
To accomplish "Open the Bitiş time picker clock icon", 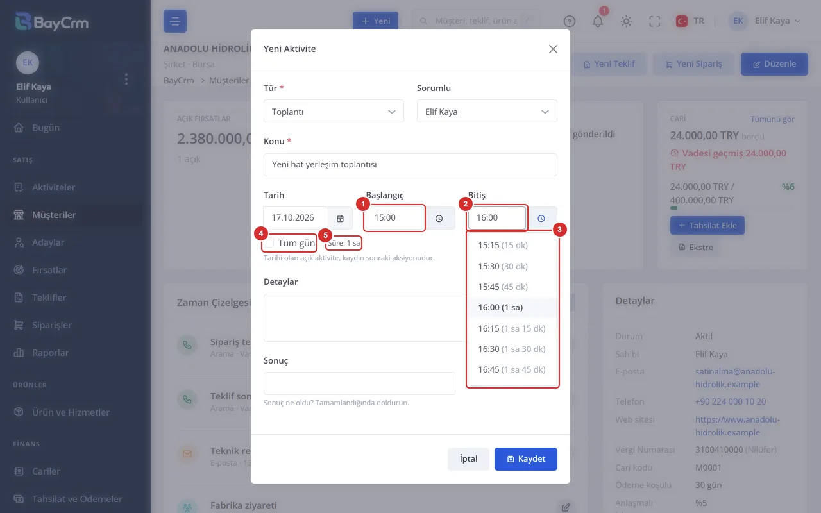I will coord(541,218).
